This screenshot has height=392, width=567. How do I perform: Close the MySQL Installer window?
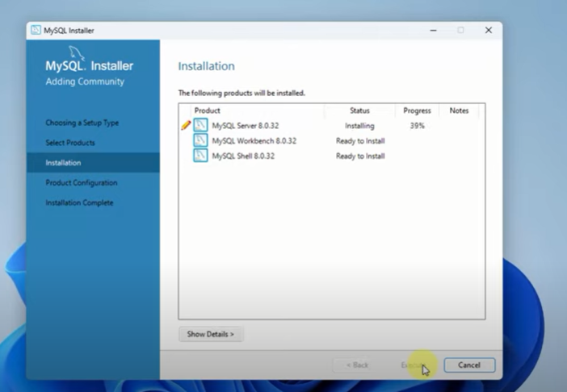tap(489, 31)
